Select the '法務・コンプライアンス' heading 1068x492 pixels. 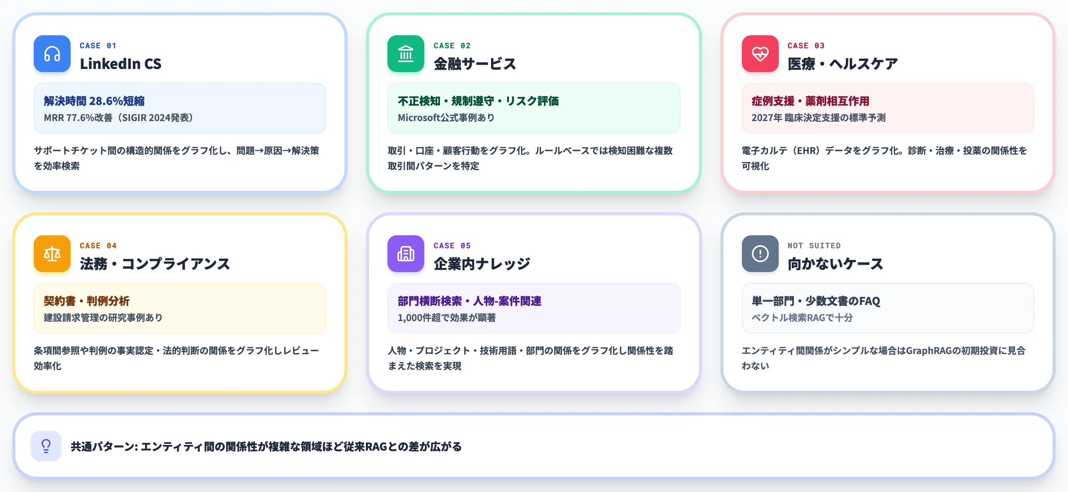(x=155, y=264)
